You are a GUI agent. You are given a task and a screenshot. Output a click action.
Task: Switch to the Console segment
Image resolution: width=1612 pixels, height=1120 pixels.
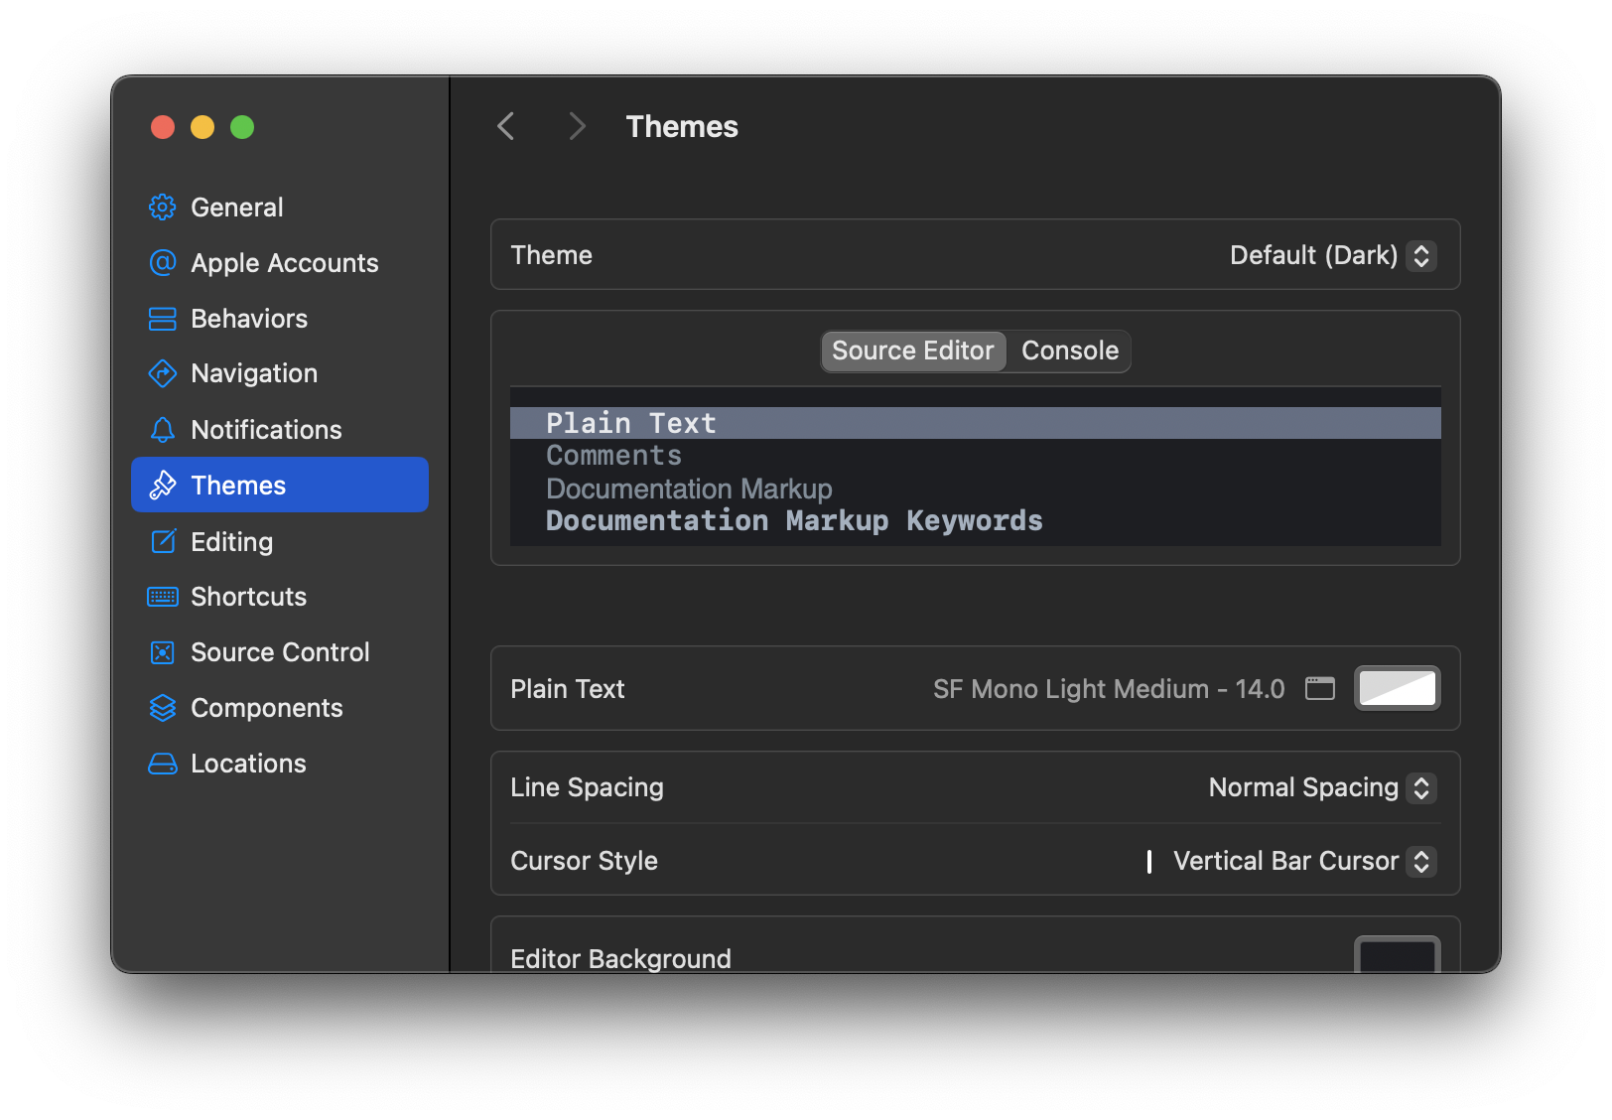pyautogui.click(x=1069, y=350)
